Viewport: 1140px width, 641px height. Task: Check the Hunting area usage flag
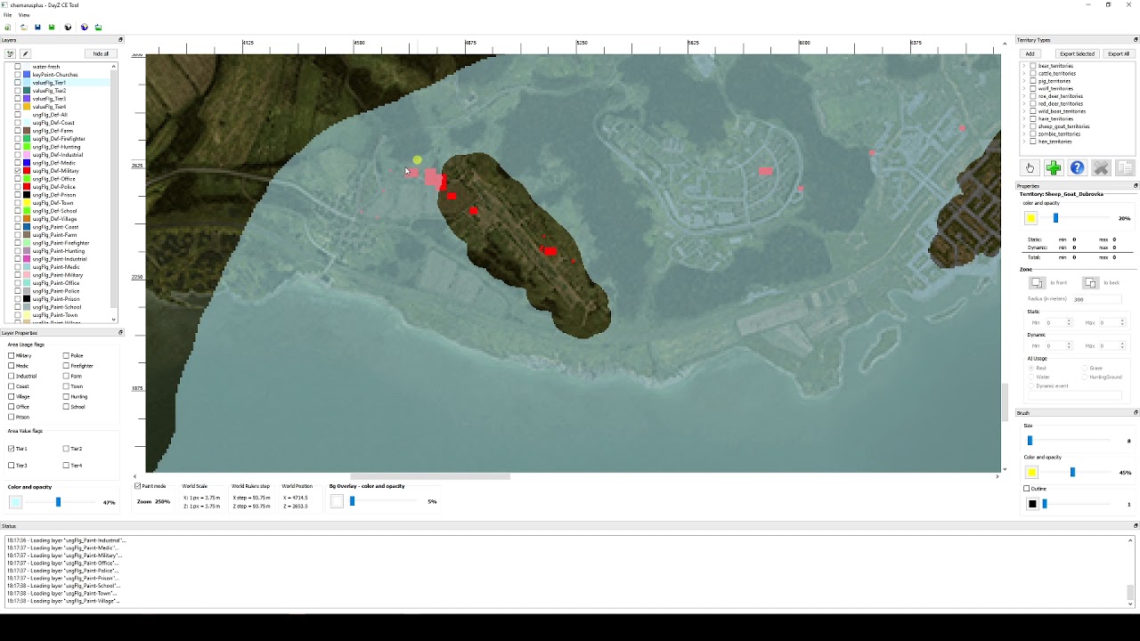click(66, 396)
